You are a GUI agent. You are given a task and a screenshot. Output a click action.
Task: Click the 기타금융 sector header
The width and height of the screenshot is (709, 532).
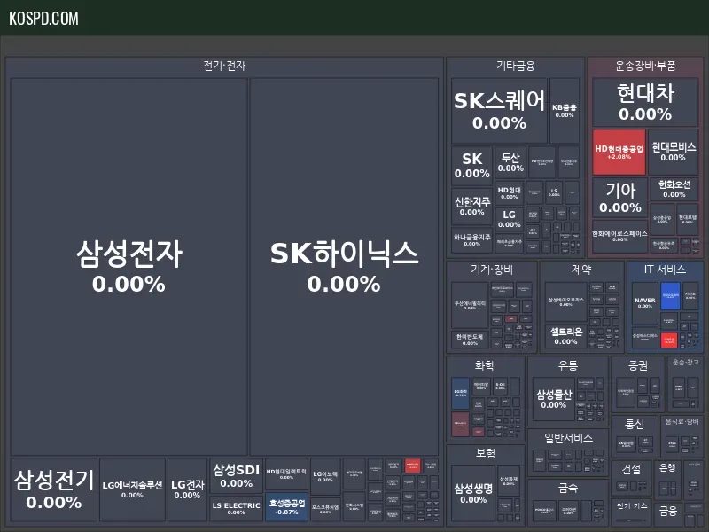pyautogui.click(x=516, y=66)
